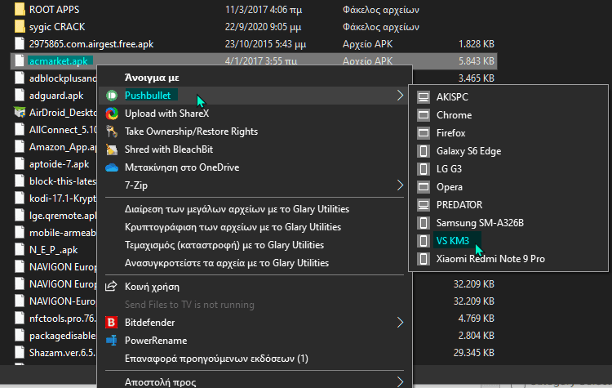This screenshot has width=612, height=388.
Task: Push file to PREDATOR
Action: [x=508, y=205]
